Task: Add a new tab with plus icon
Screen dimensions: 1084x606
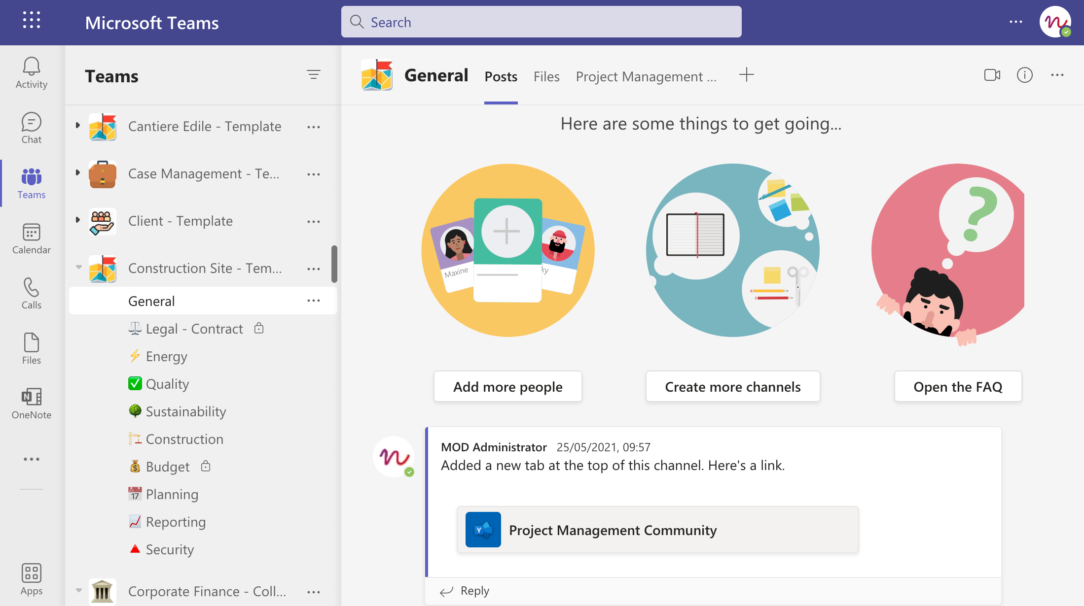Action: [746, 75]
